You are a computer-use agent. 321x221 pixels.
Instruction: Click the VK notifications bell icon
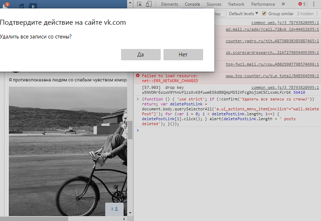5,5
